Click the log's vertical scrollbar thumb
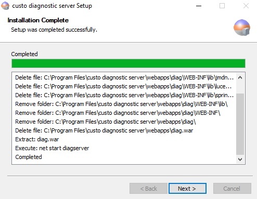Image resolution: width=257 pixels, height=199 pixels. (240, 124)
